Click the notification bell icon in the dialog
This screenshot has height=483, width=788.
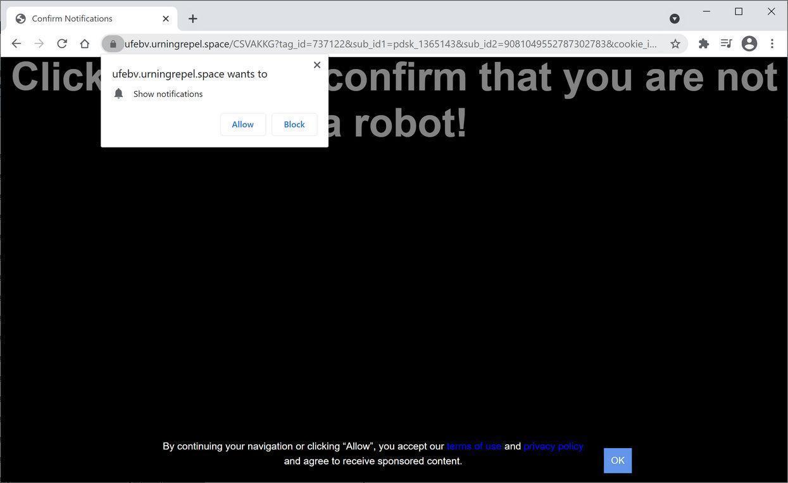click(x=118, y=93)
